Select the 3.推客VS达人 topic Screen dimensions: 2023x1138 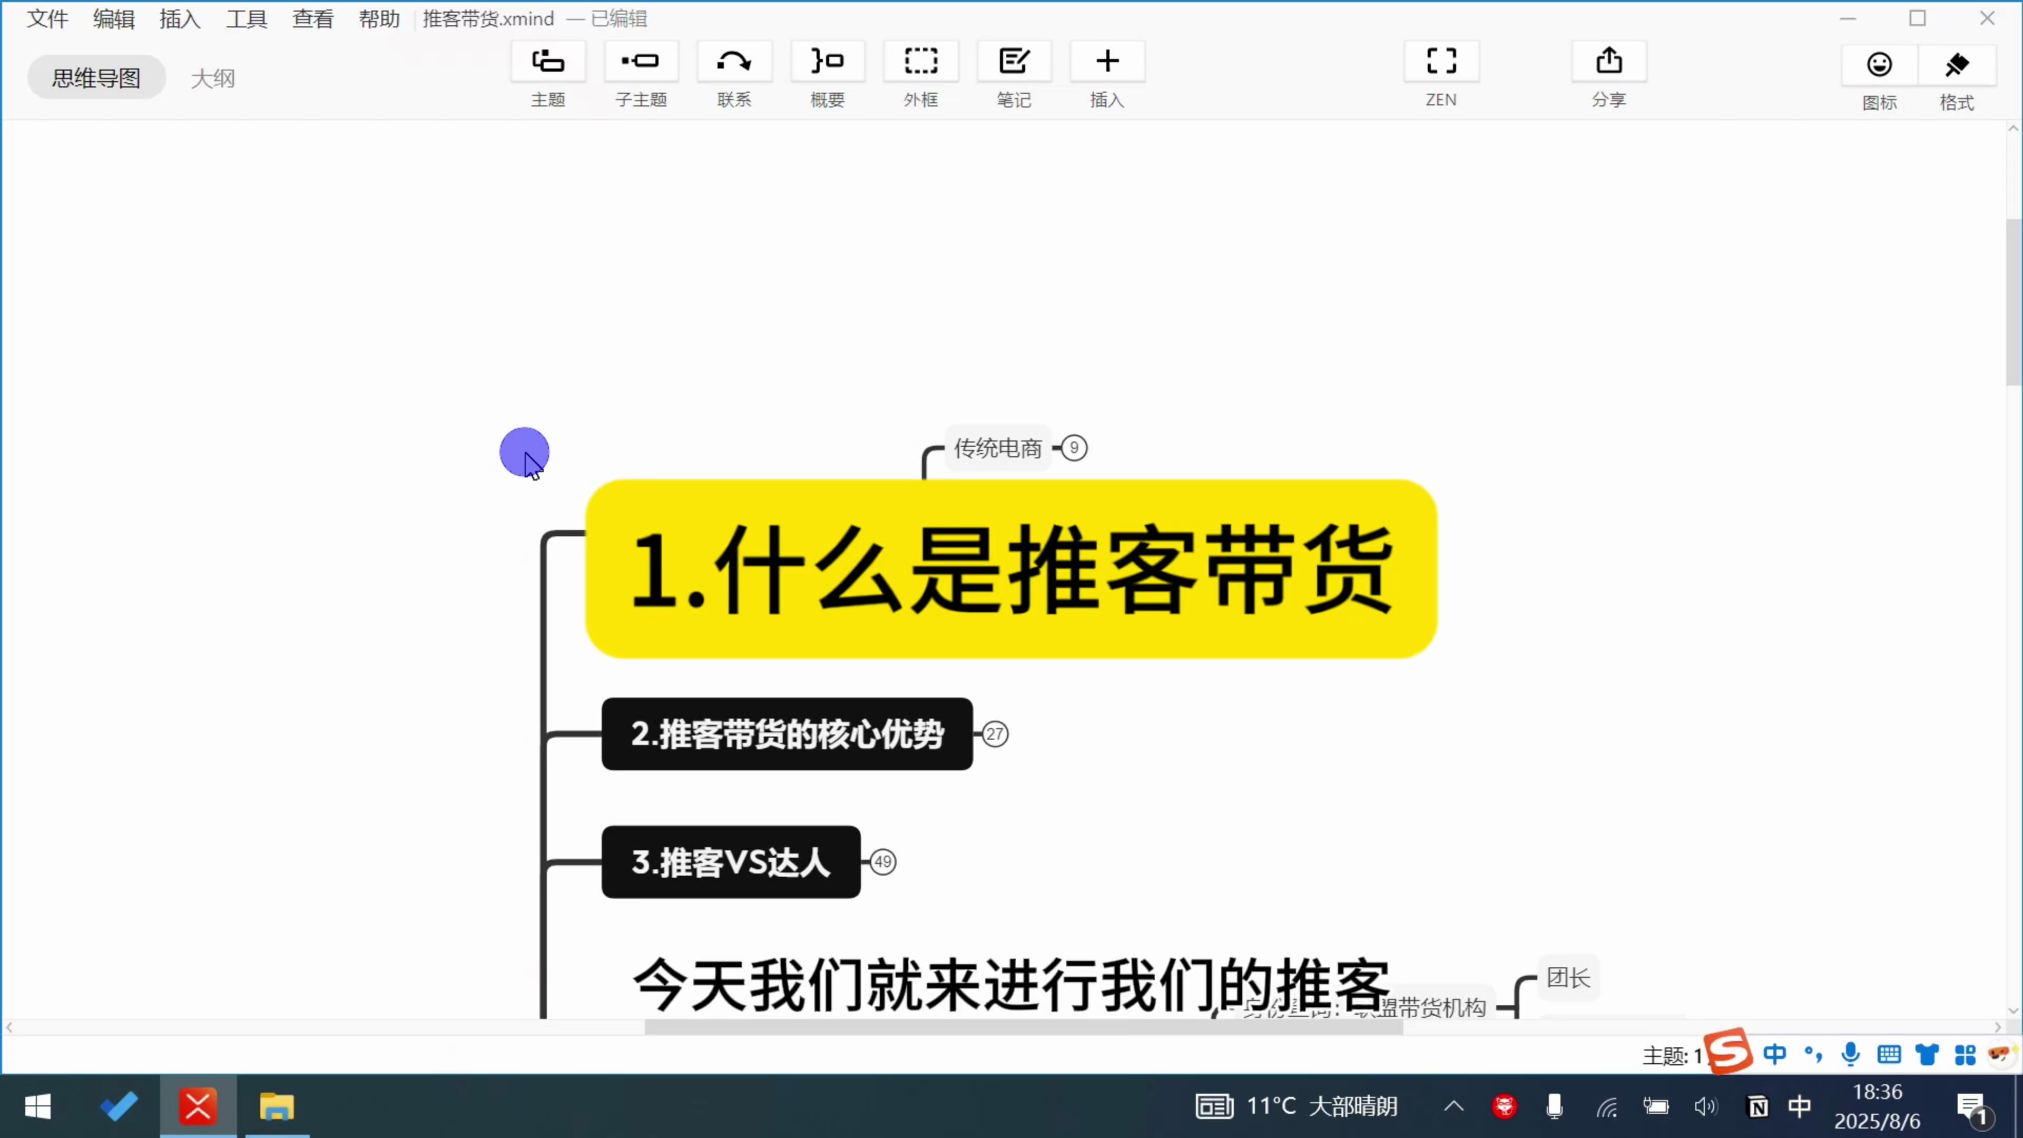pos(731,861)
